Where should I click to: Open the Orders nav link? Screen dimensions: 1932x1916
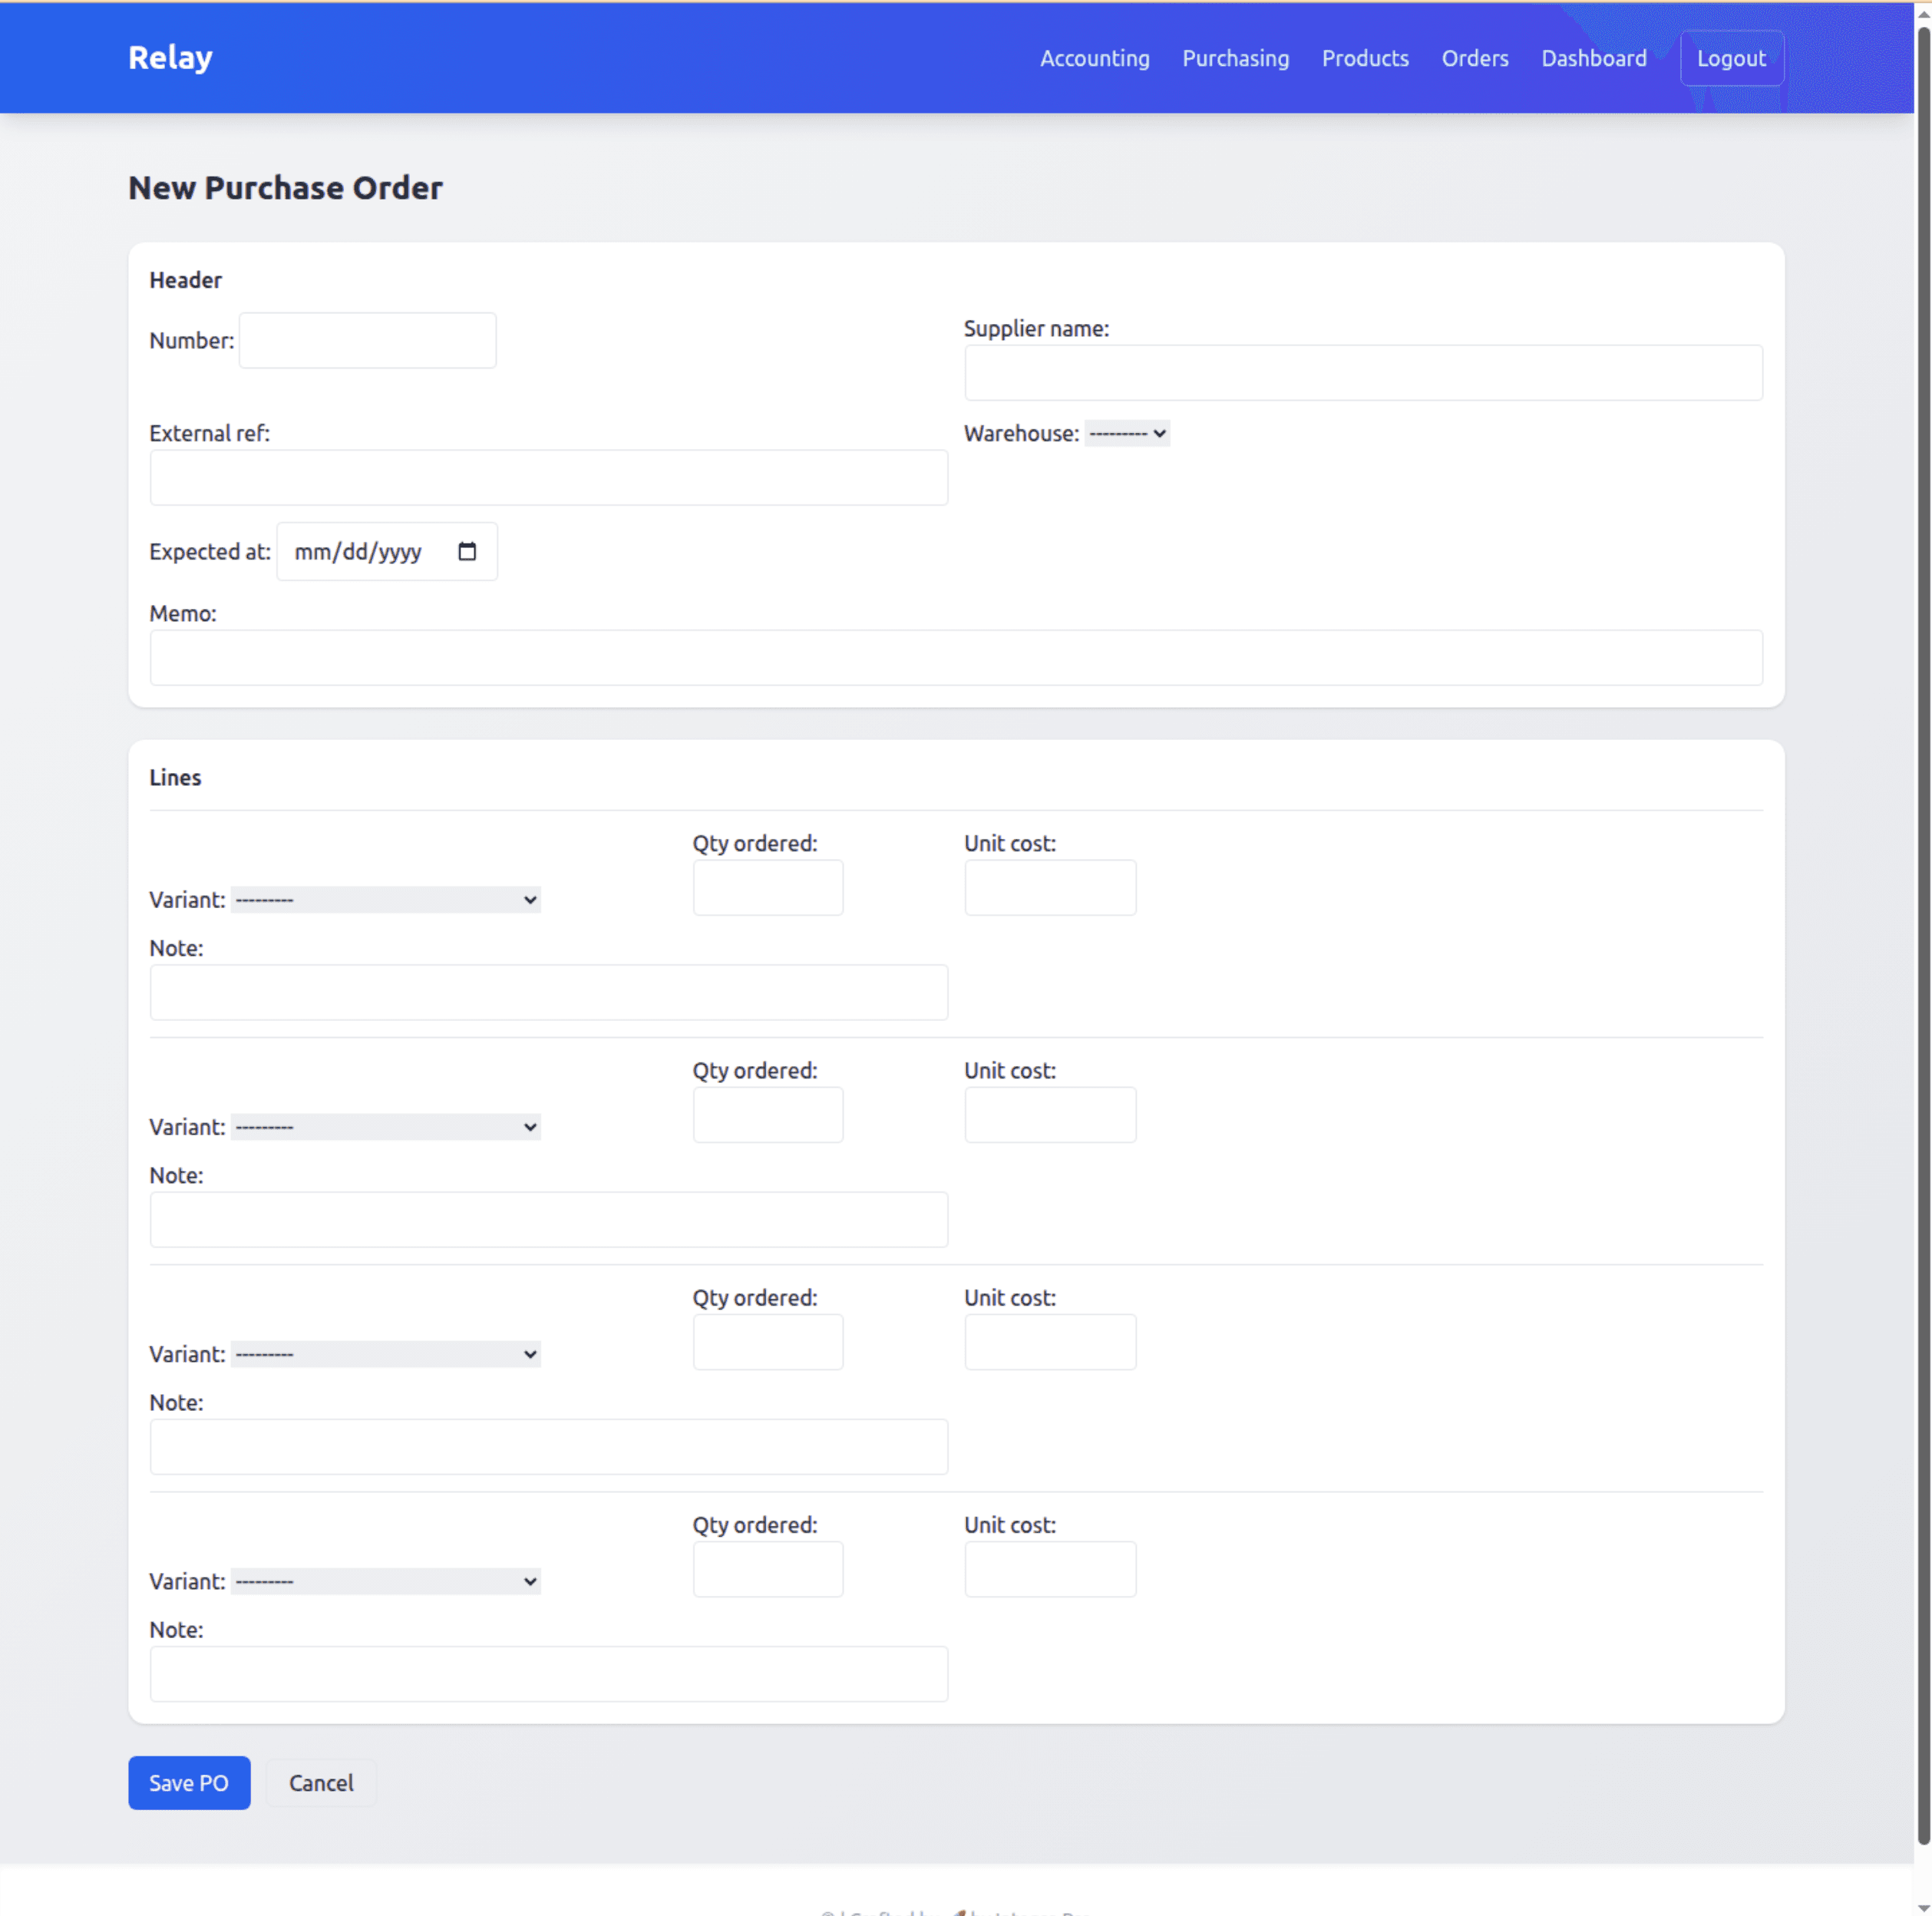point(1474,58)
